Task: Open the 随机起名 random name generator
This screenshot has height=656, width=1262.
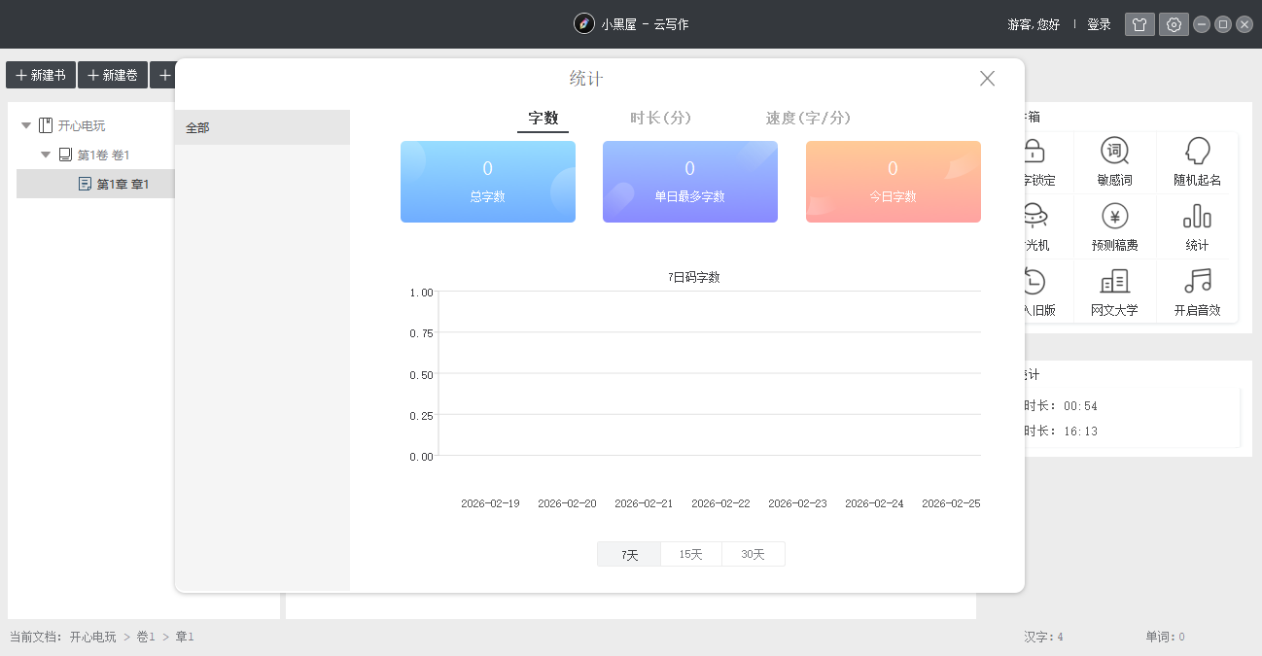Action: tap(1197, 160)
